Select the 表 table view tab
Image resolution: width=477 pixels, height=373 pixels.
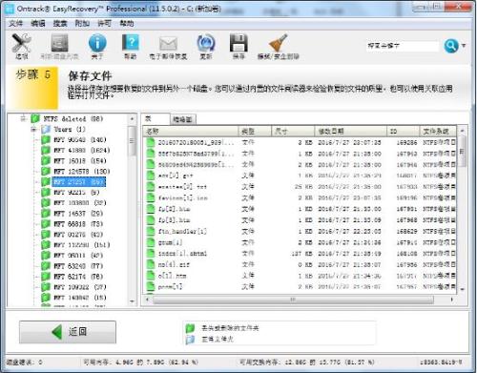156,119
